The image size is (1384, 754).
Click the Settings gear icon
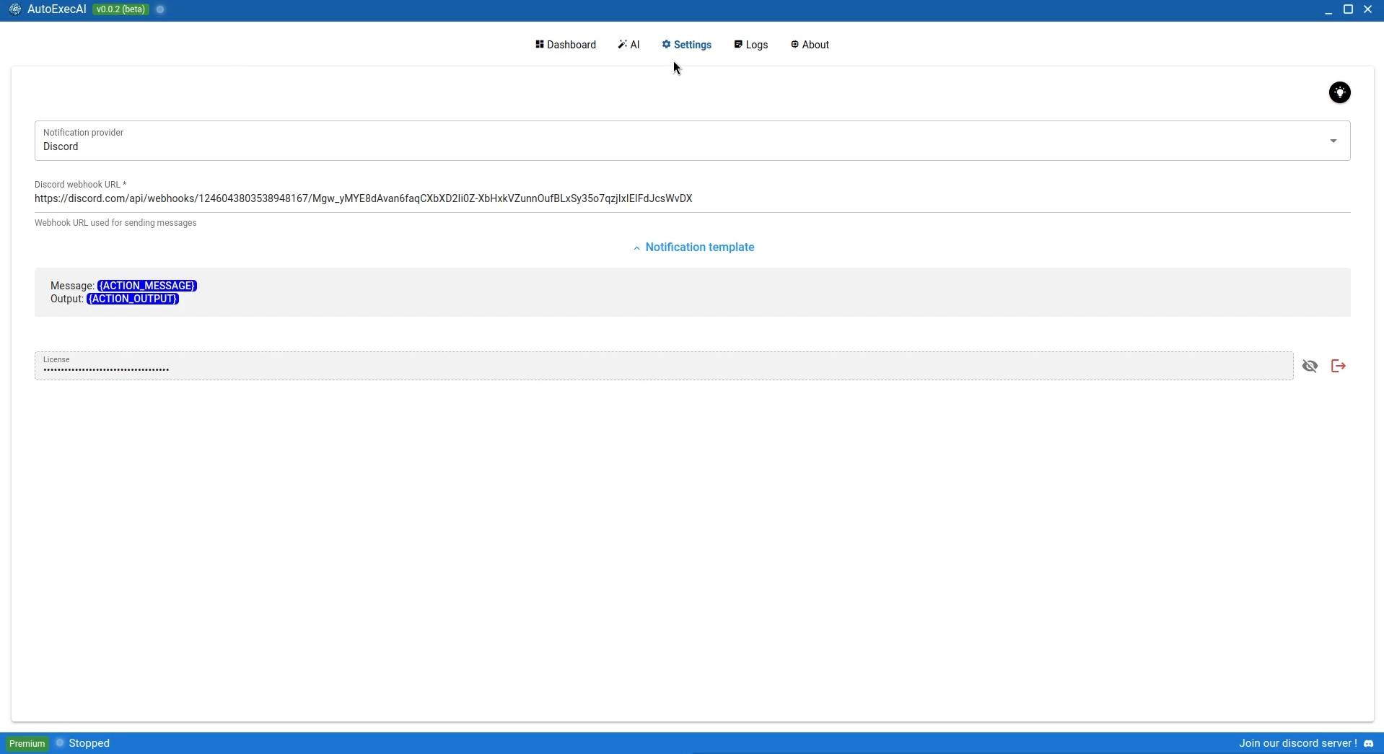coord(666,45)
